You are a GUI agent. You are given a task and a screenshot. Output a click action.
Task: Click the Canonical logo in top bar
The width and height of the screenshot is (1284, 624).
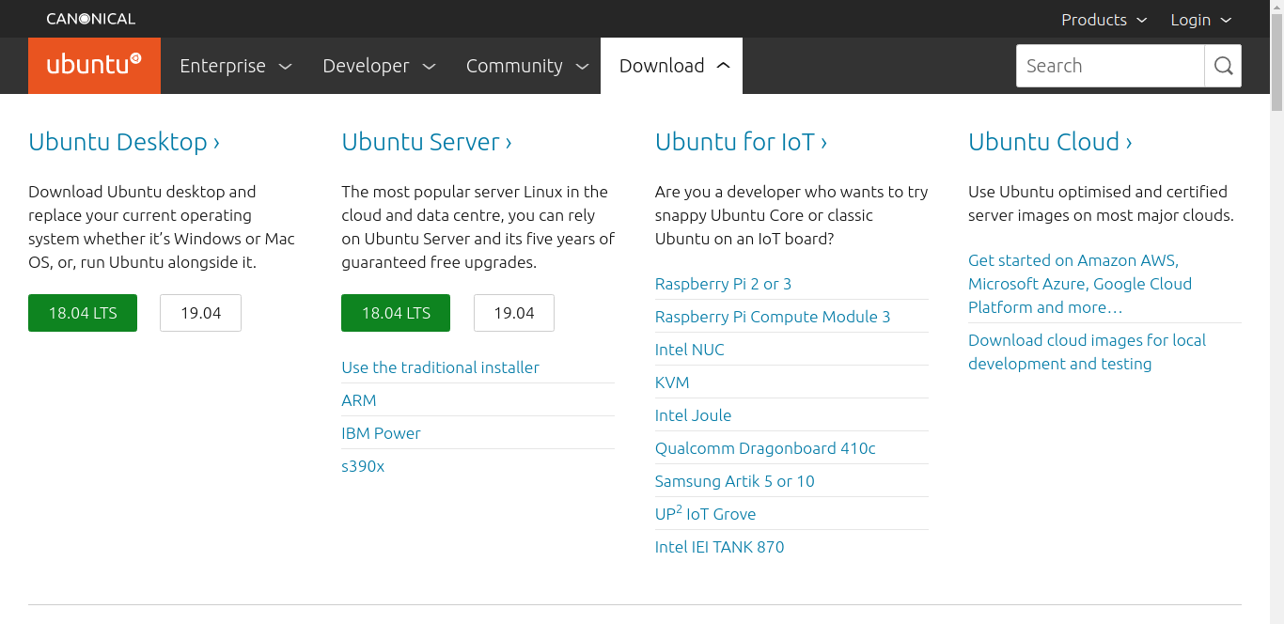91,19
